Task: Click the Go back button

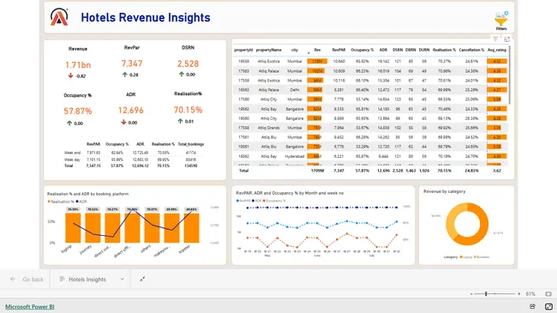Action: tap(27, 280)
